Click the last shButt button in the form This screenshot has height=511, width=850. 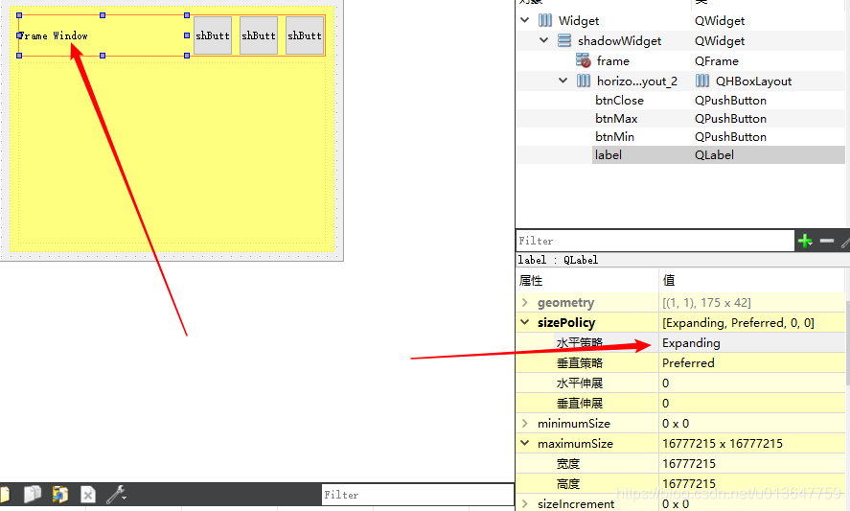coord(305,35)
